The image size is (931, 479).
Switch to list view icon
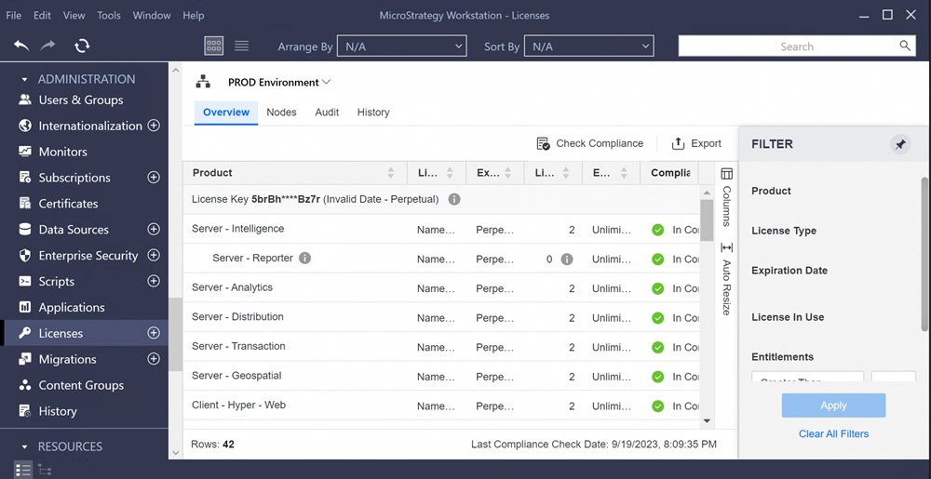(241, 46)
